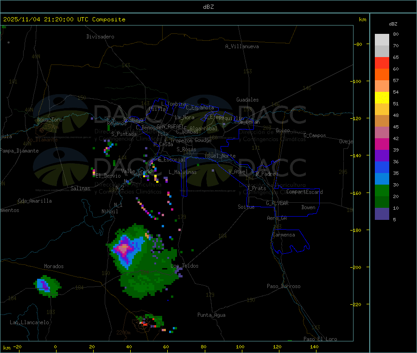The width and height of the screenshot is (417, 353).
Task: Click the Carmensa place label
Action: (x=284, y=235)
